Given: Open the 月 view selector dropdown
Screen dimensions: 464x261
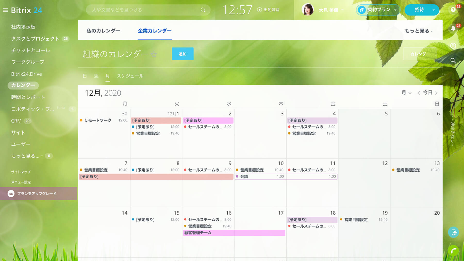Looking at the screenshot, I should point(406,92).
